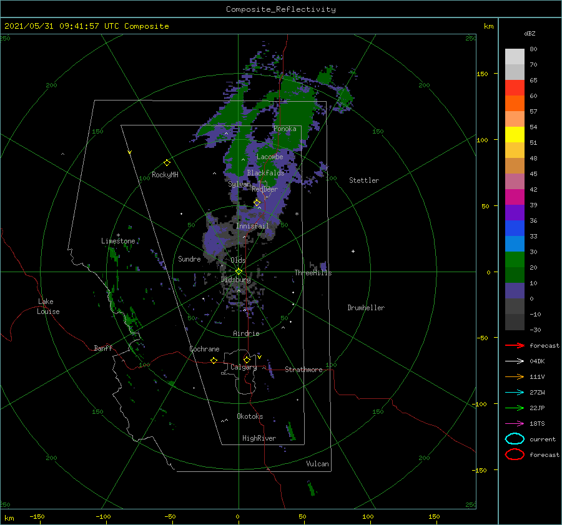Click the cyan current ellipse icon
This screenshot has width=562, height=525.
pos(515,439)
